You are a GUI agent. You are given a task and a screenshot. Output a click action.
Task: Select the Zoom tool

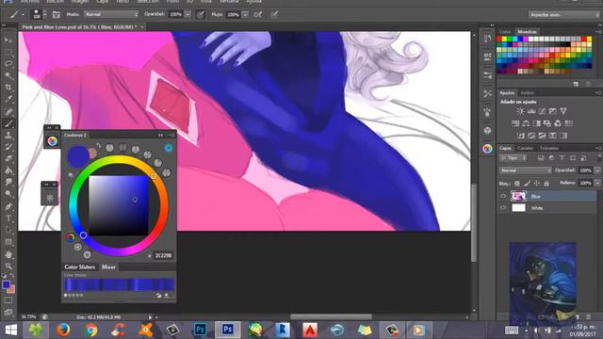(x=8, y=266)
